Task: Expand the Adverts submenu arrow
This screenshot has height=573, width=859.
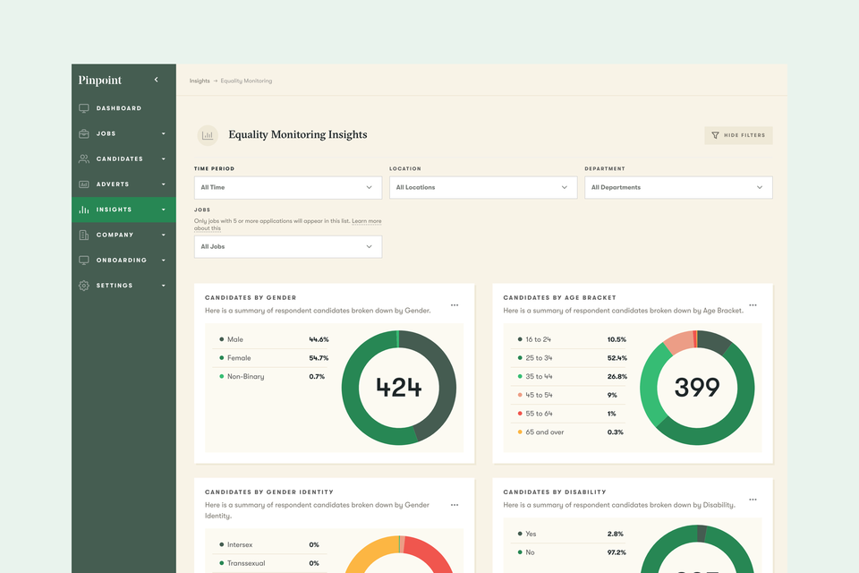Action: tap(163, 184)
